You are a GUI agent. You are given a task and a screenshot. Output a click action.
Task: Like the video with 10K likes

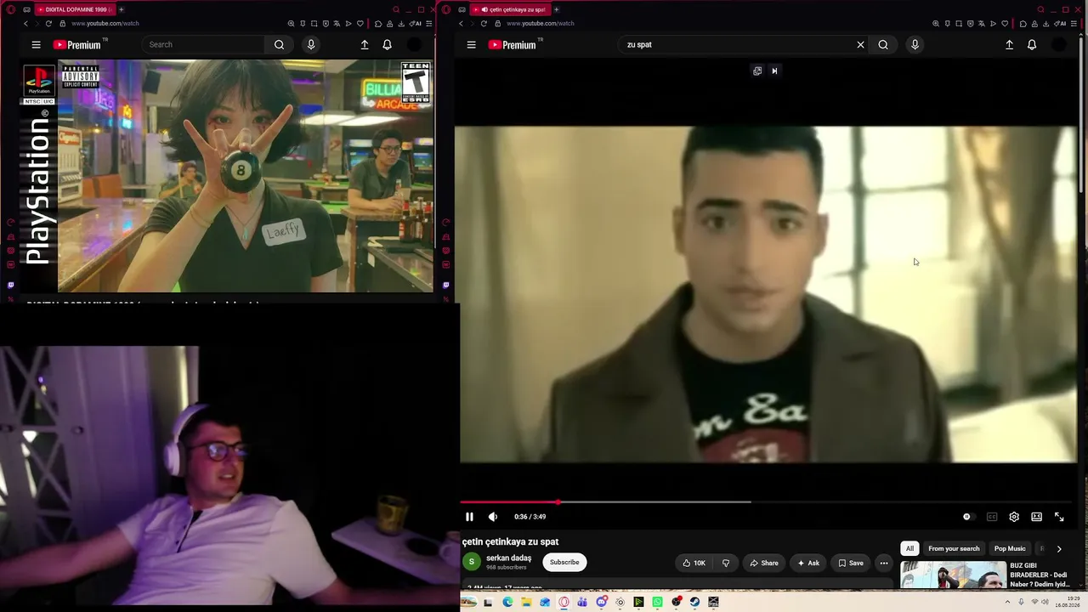click(x=694, y=563)
